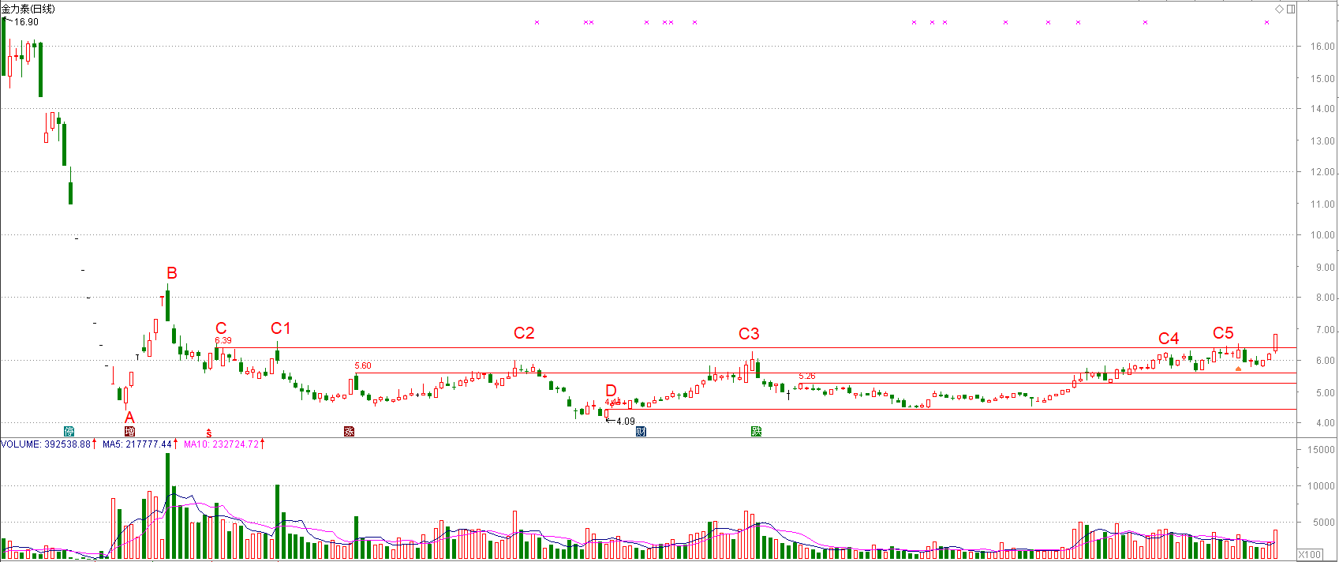Click the red 6.39 price label
The width and height of the screenshot is (1339, 562).
tap(223, 341)
